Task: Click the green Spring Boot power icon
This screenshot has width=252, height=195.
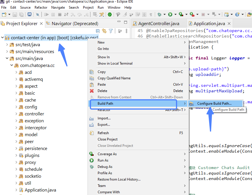Action: point(110,14)
